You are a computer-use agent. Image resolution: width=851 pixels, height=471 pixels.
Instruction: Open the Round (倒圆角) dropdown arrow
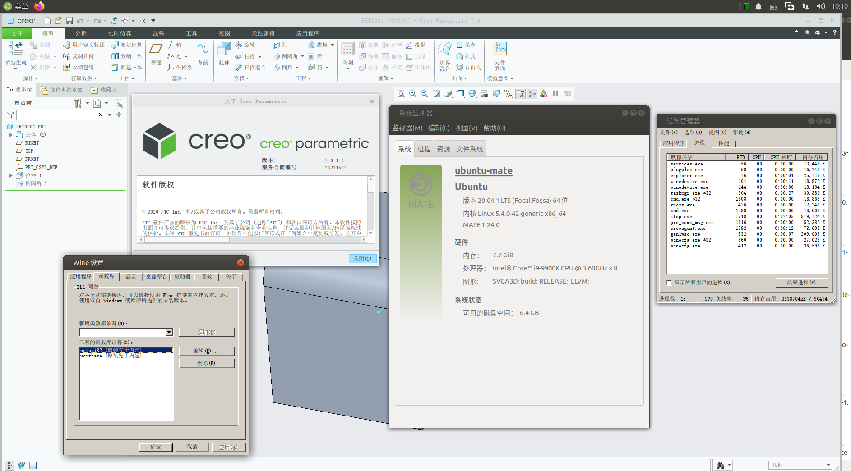pyautogui.click(x=302, y=57)
